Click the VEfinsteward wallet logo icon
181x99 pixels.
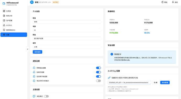point(4,3)
